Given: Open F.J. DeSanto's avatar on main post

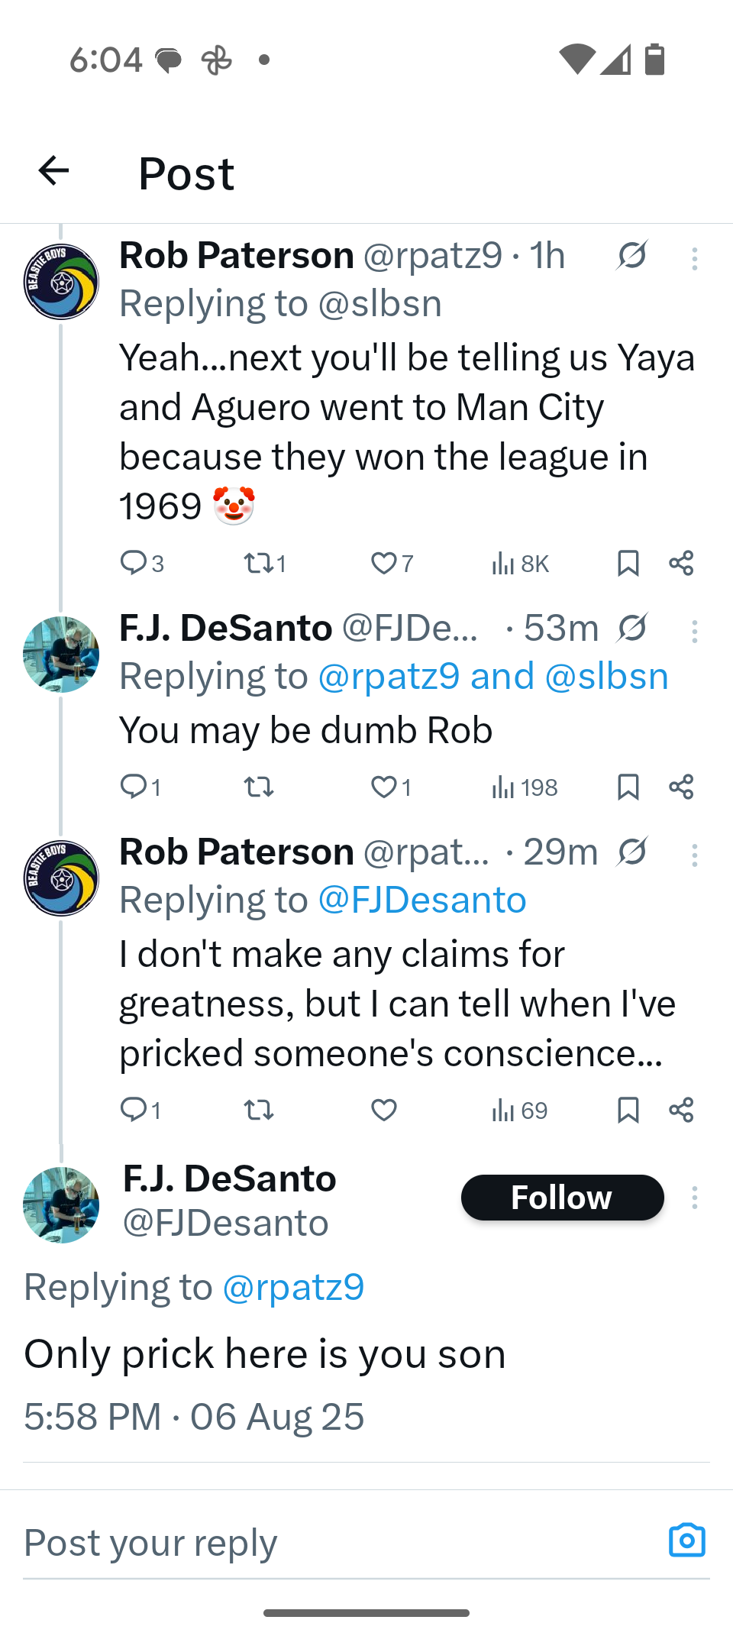Looking at the screenshot, I should (61, 1204).
